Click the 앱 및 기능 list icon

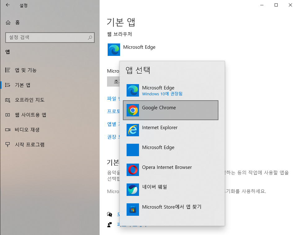coord(7,70)
